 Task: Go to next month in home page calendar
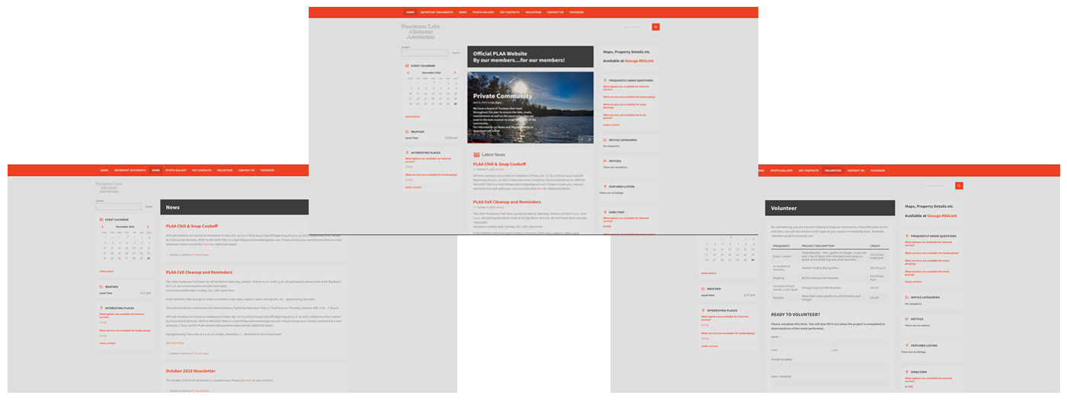click(455, 72)
